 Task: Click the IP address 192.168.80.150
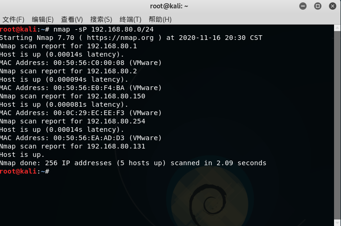click(116, 96)
